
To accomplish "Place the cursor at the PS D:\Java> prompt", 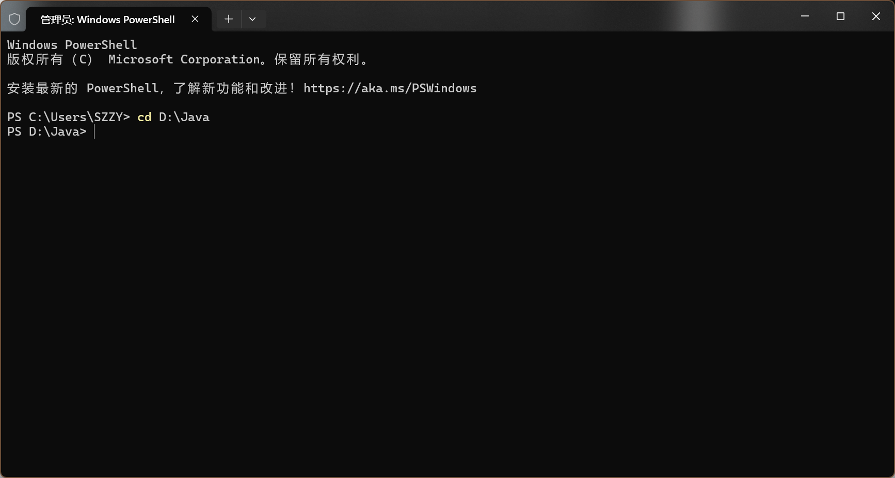I will click(94, 132).
